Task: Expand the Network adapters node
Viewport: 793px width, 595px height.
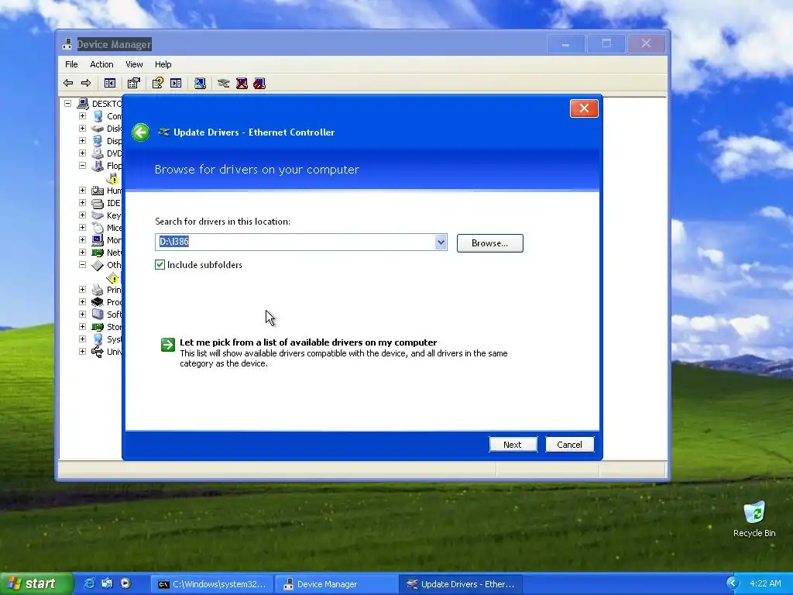Action: 82,253
